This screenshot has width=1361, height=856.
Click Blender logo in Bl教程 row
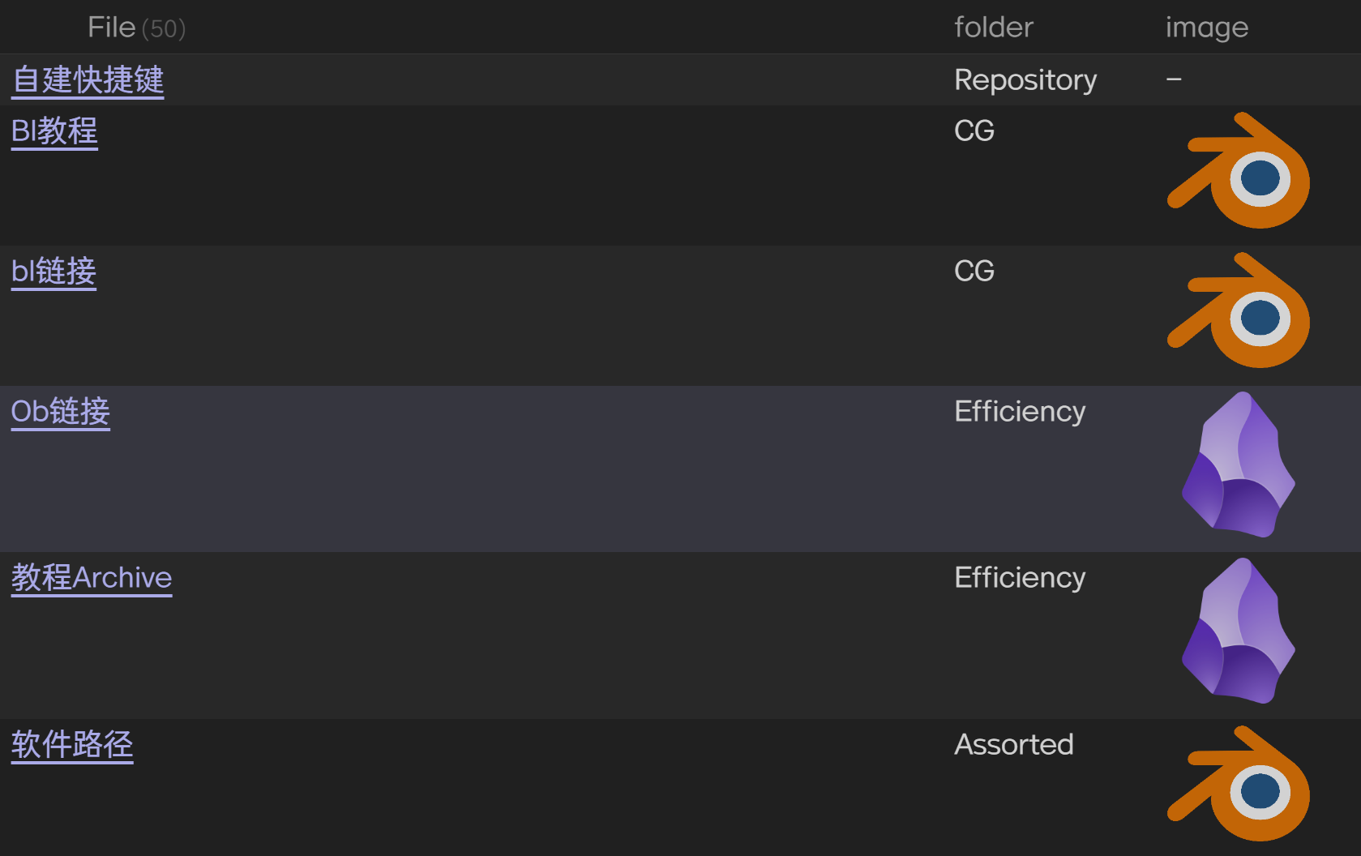pyautogui.click(x=1239, y=170)
